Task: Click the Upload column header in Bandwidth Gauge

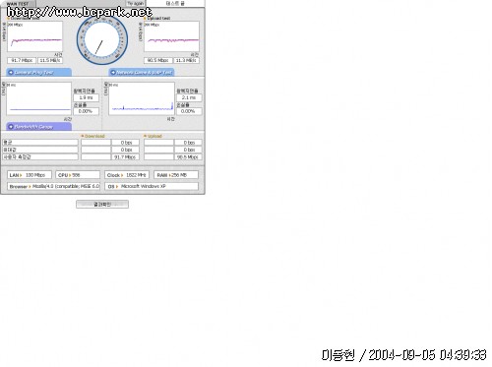Action: click(x=153, y=136)
